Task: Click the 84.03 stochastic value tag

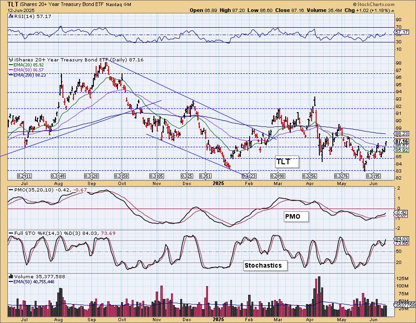Action: [x=401, y=239]
